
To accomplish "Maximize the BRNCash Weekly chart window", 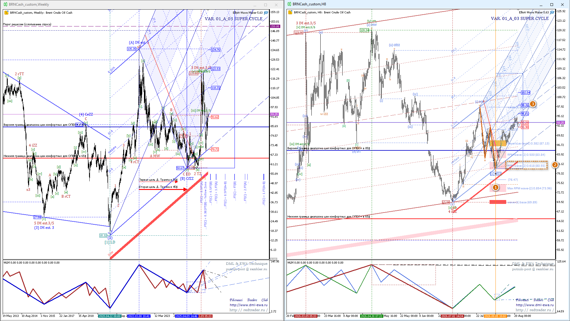I will tap(265, 5).
